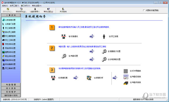Image resolution: width=169 pixels, height=102 pixels.
Task: Open the 帮助主题(H) menu in menu bar
Action: tap(37, 6)
